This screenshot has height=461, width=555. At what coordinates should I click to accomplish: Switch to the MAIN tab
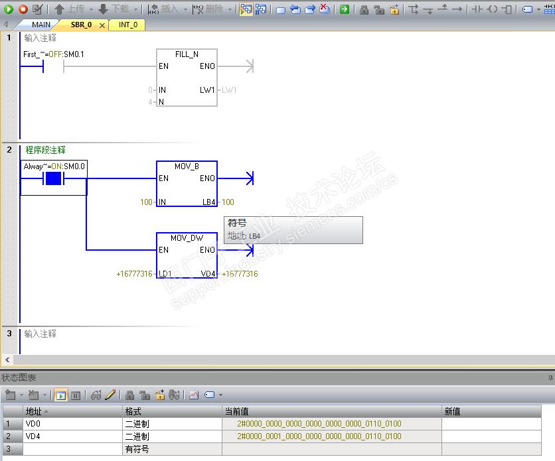41,25
